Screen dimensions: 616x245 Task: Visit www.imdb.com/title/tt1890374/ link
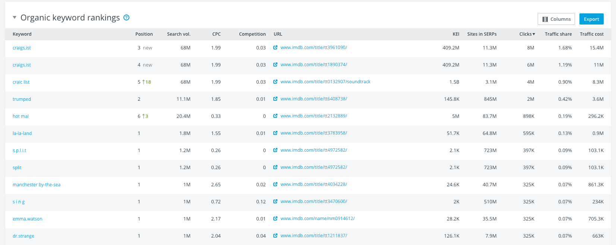[314, 65]
